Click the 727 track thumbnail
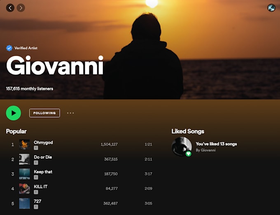 tap(24, 203)
